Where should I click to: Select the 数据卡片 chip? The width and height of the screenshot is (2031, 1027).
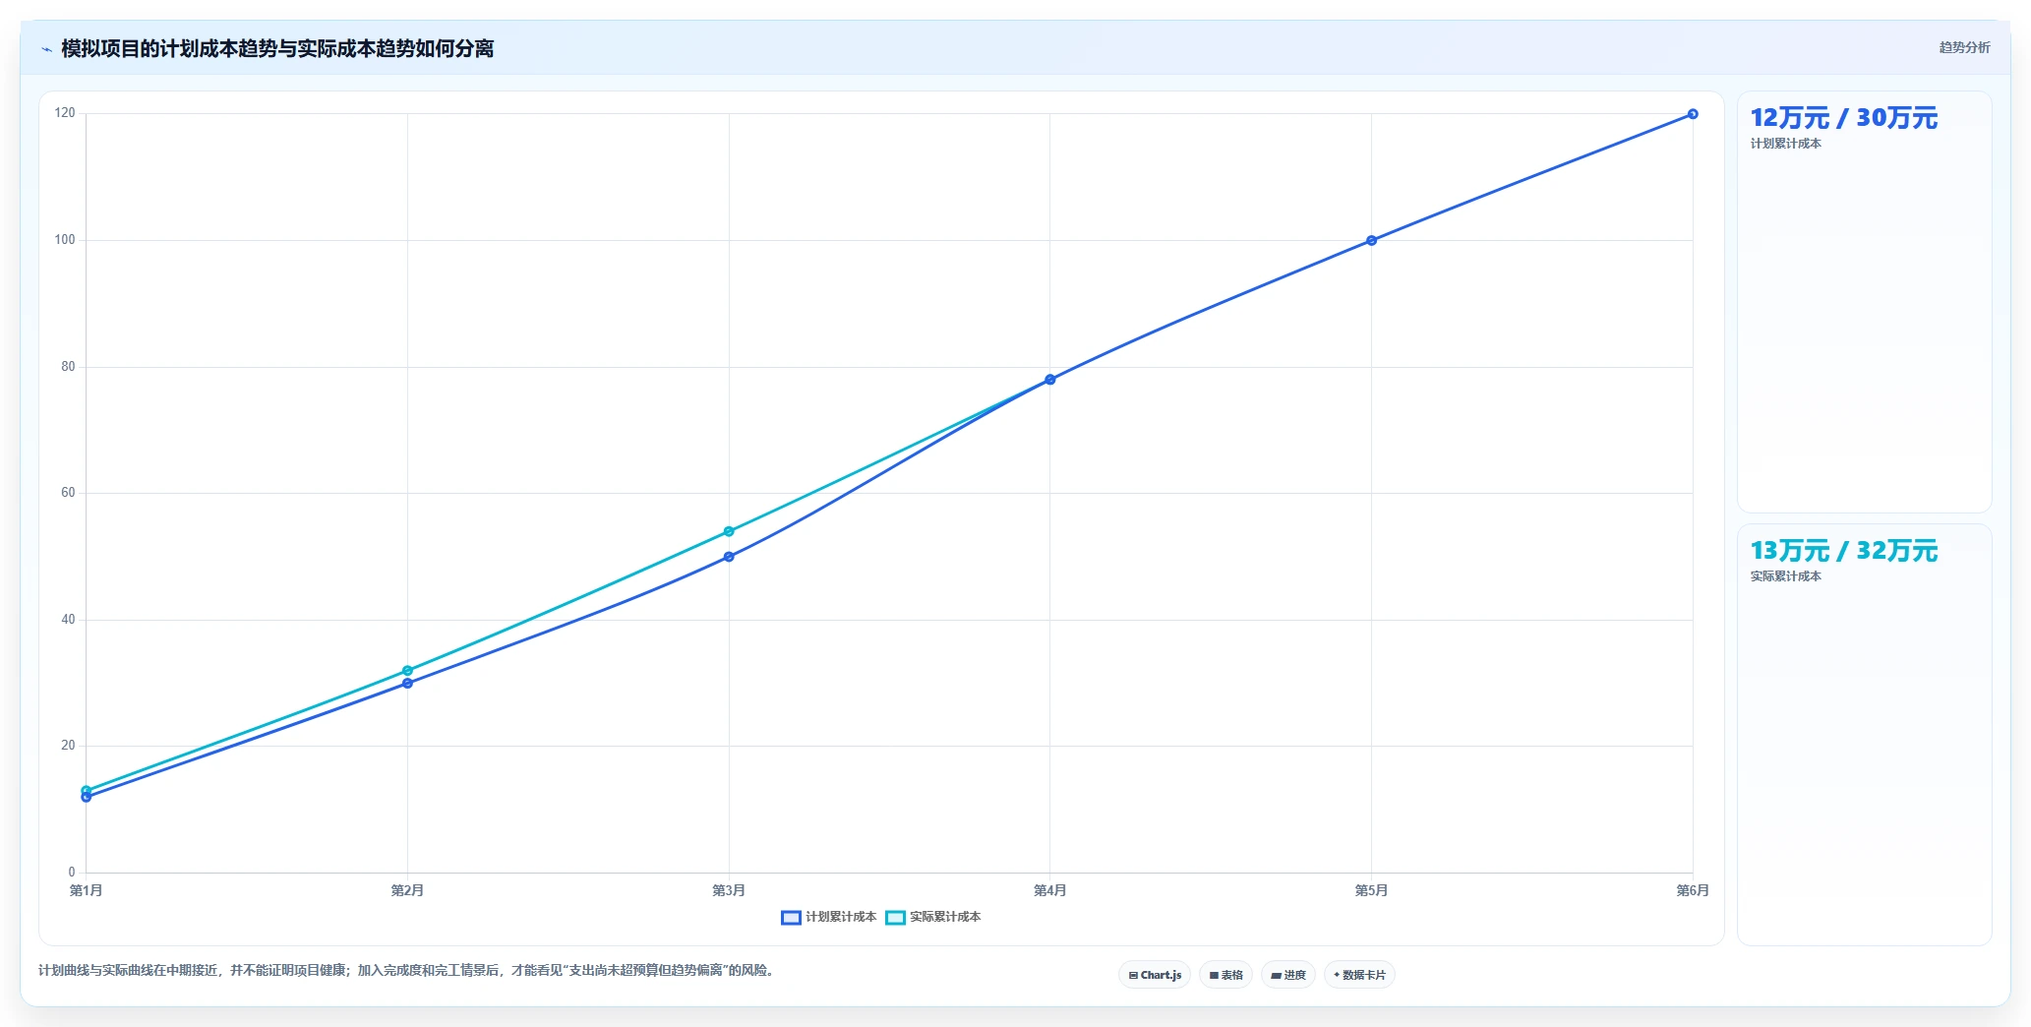(1359, 975)
